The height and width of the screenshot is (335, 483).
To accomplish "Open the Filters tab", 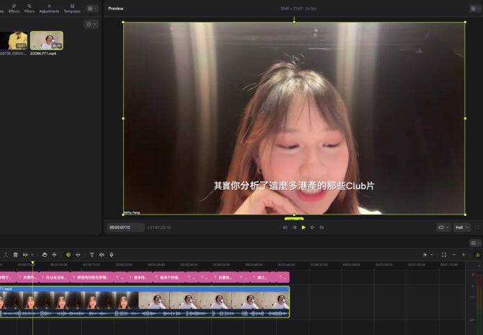I will coord(29,8).
